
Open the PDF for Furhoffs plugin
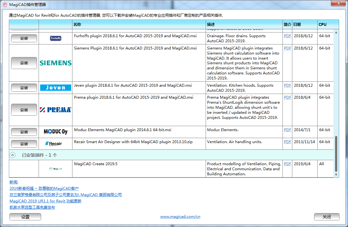tap(287, 36)
